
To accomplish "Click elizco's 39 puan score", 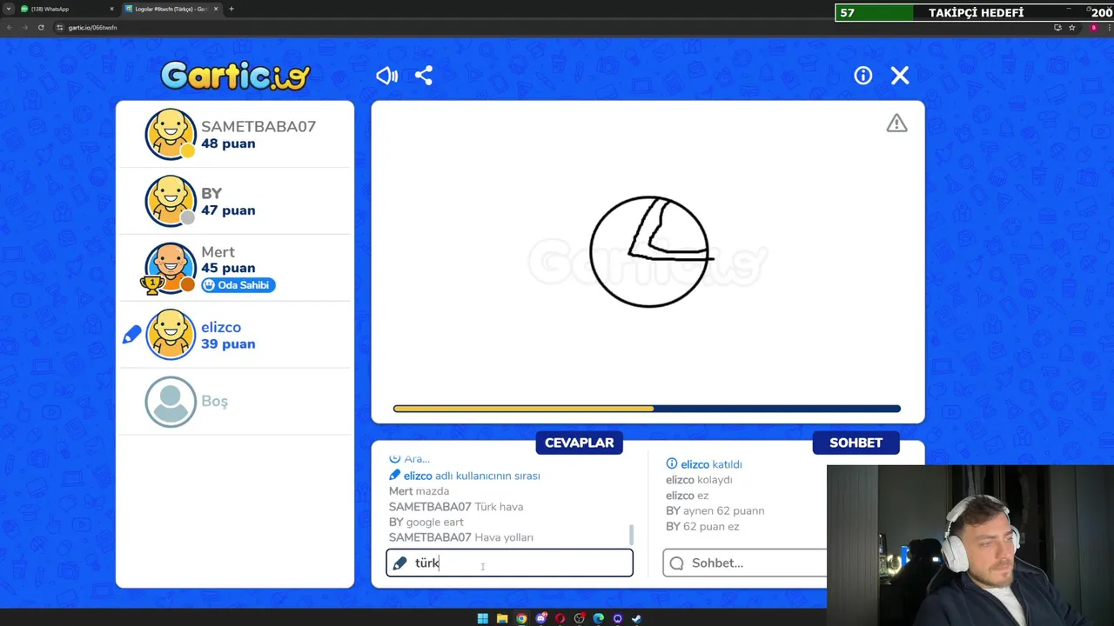I will [228, 343].
